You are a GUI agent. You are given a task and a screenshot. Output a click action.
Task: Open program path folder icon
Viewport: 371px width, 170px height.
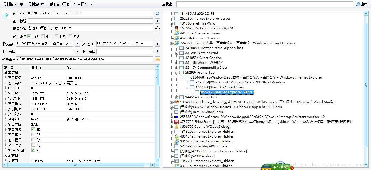(x=158, y=59)
